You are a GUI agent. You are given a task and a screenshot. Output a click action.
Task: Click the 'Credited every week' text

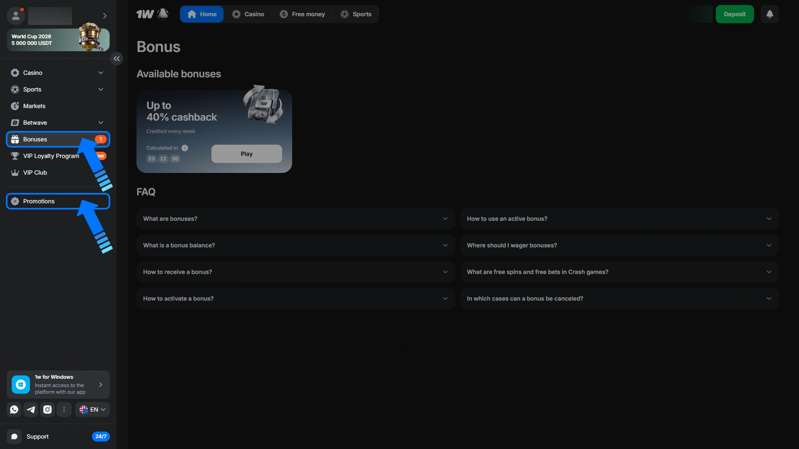(171, 131)
